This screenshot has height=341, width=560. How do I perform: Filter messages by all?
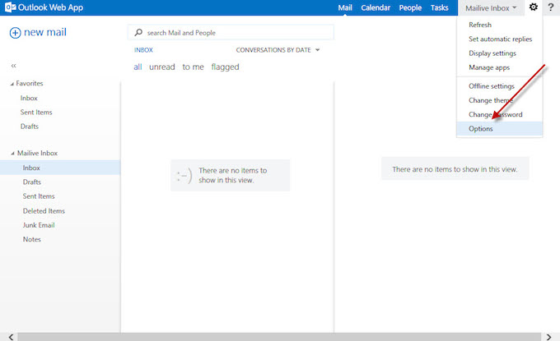pyautogui.click(x=138, y=67)
